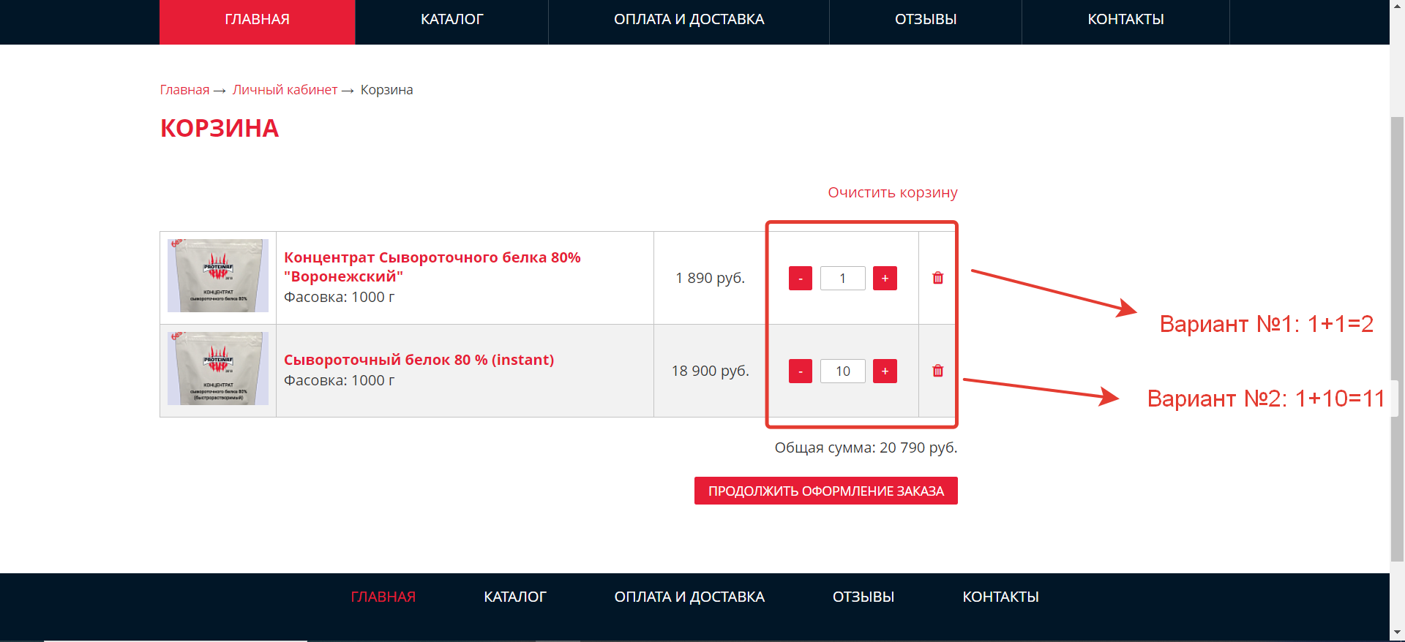Go to Оплата и доставка top menu
The width and height of the screenshot is (1405, 642).
[689, 20]
